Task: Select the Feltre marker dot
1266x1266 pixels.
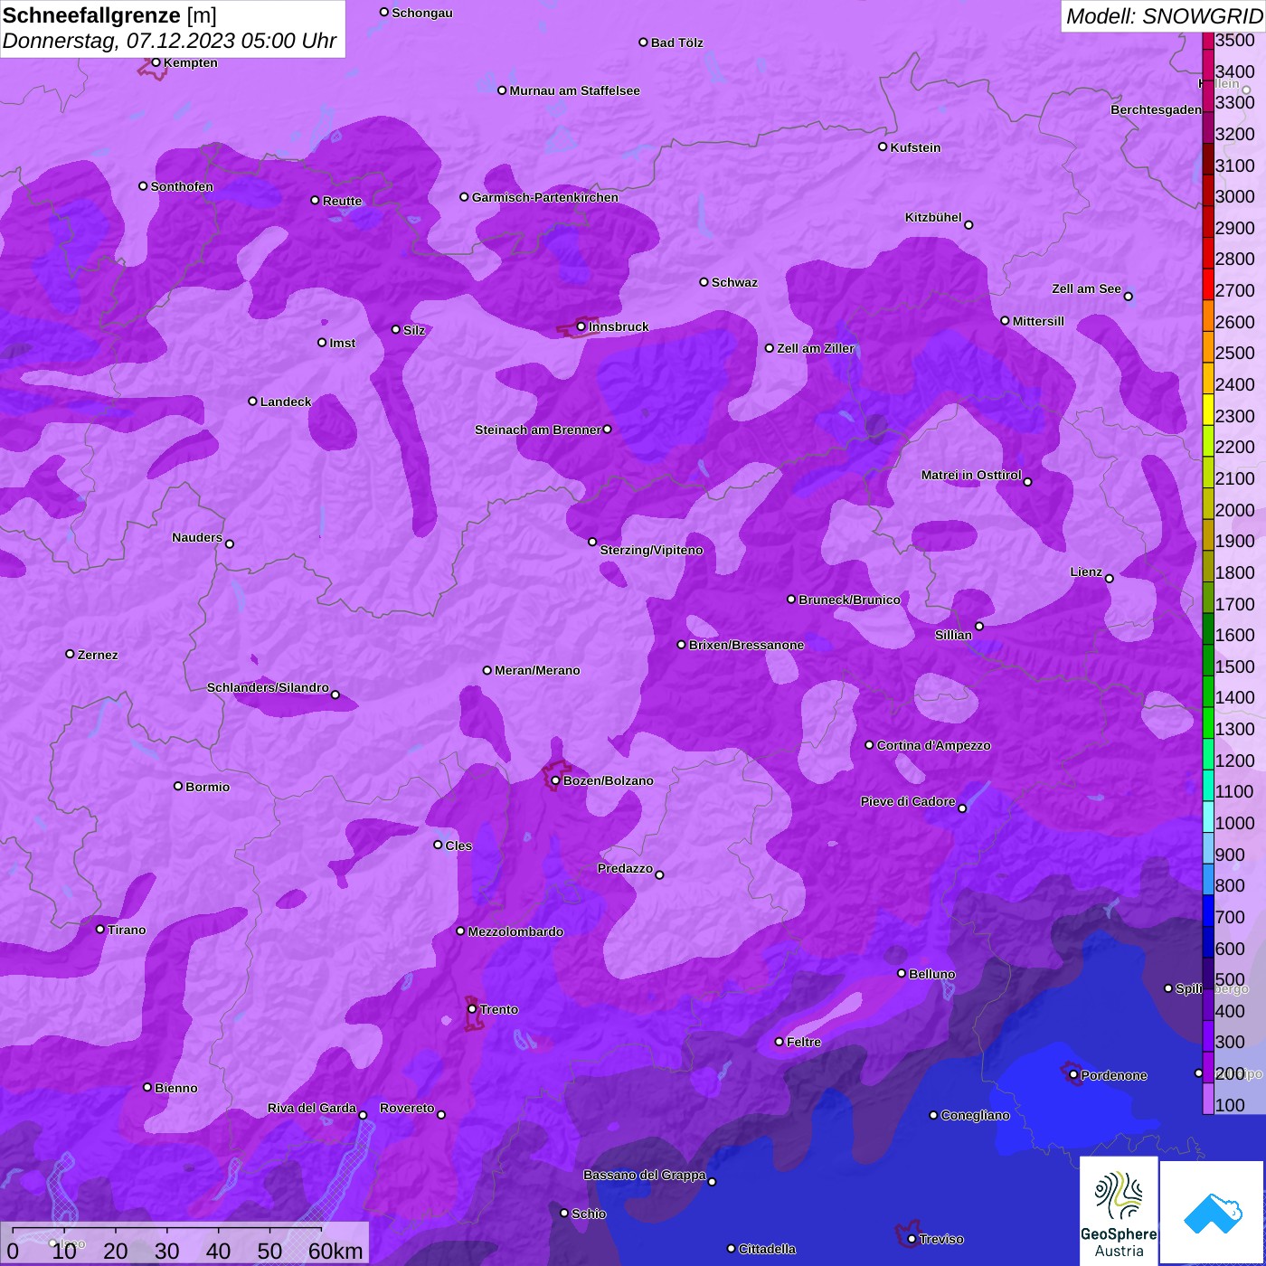Action: point(779,1042)
